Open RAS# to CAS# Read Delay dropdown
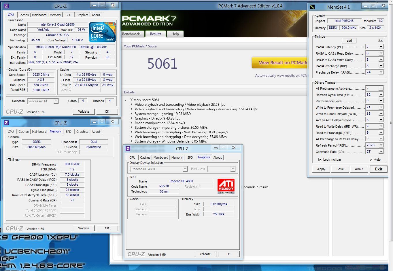The height and width of the screenshot is (271, 393). tap(381, 53)
